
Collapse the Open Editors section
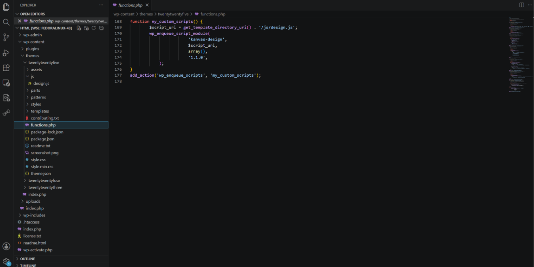[61, 14]
